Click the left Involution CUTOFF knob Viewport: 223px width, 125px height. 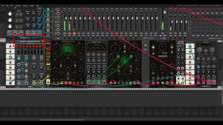pyautogui.click(x=115, y=49)
